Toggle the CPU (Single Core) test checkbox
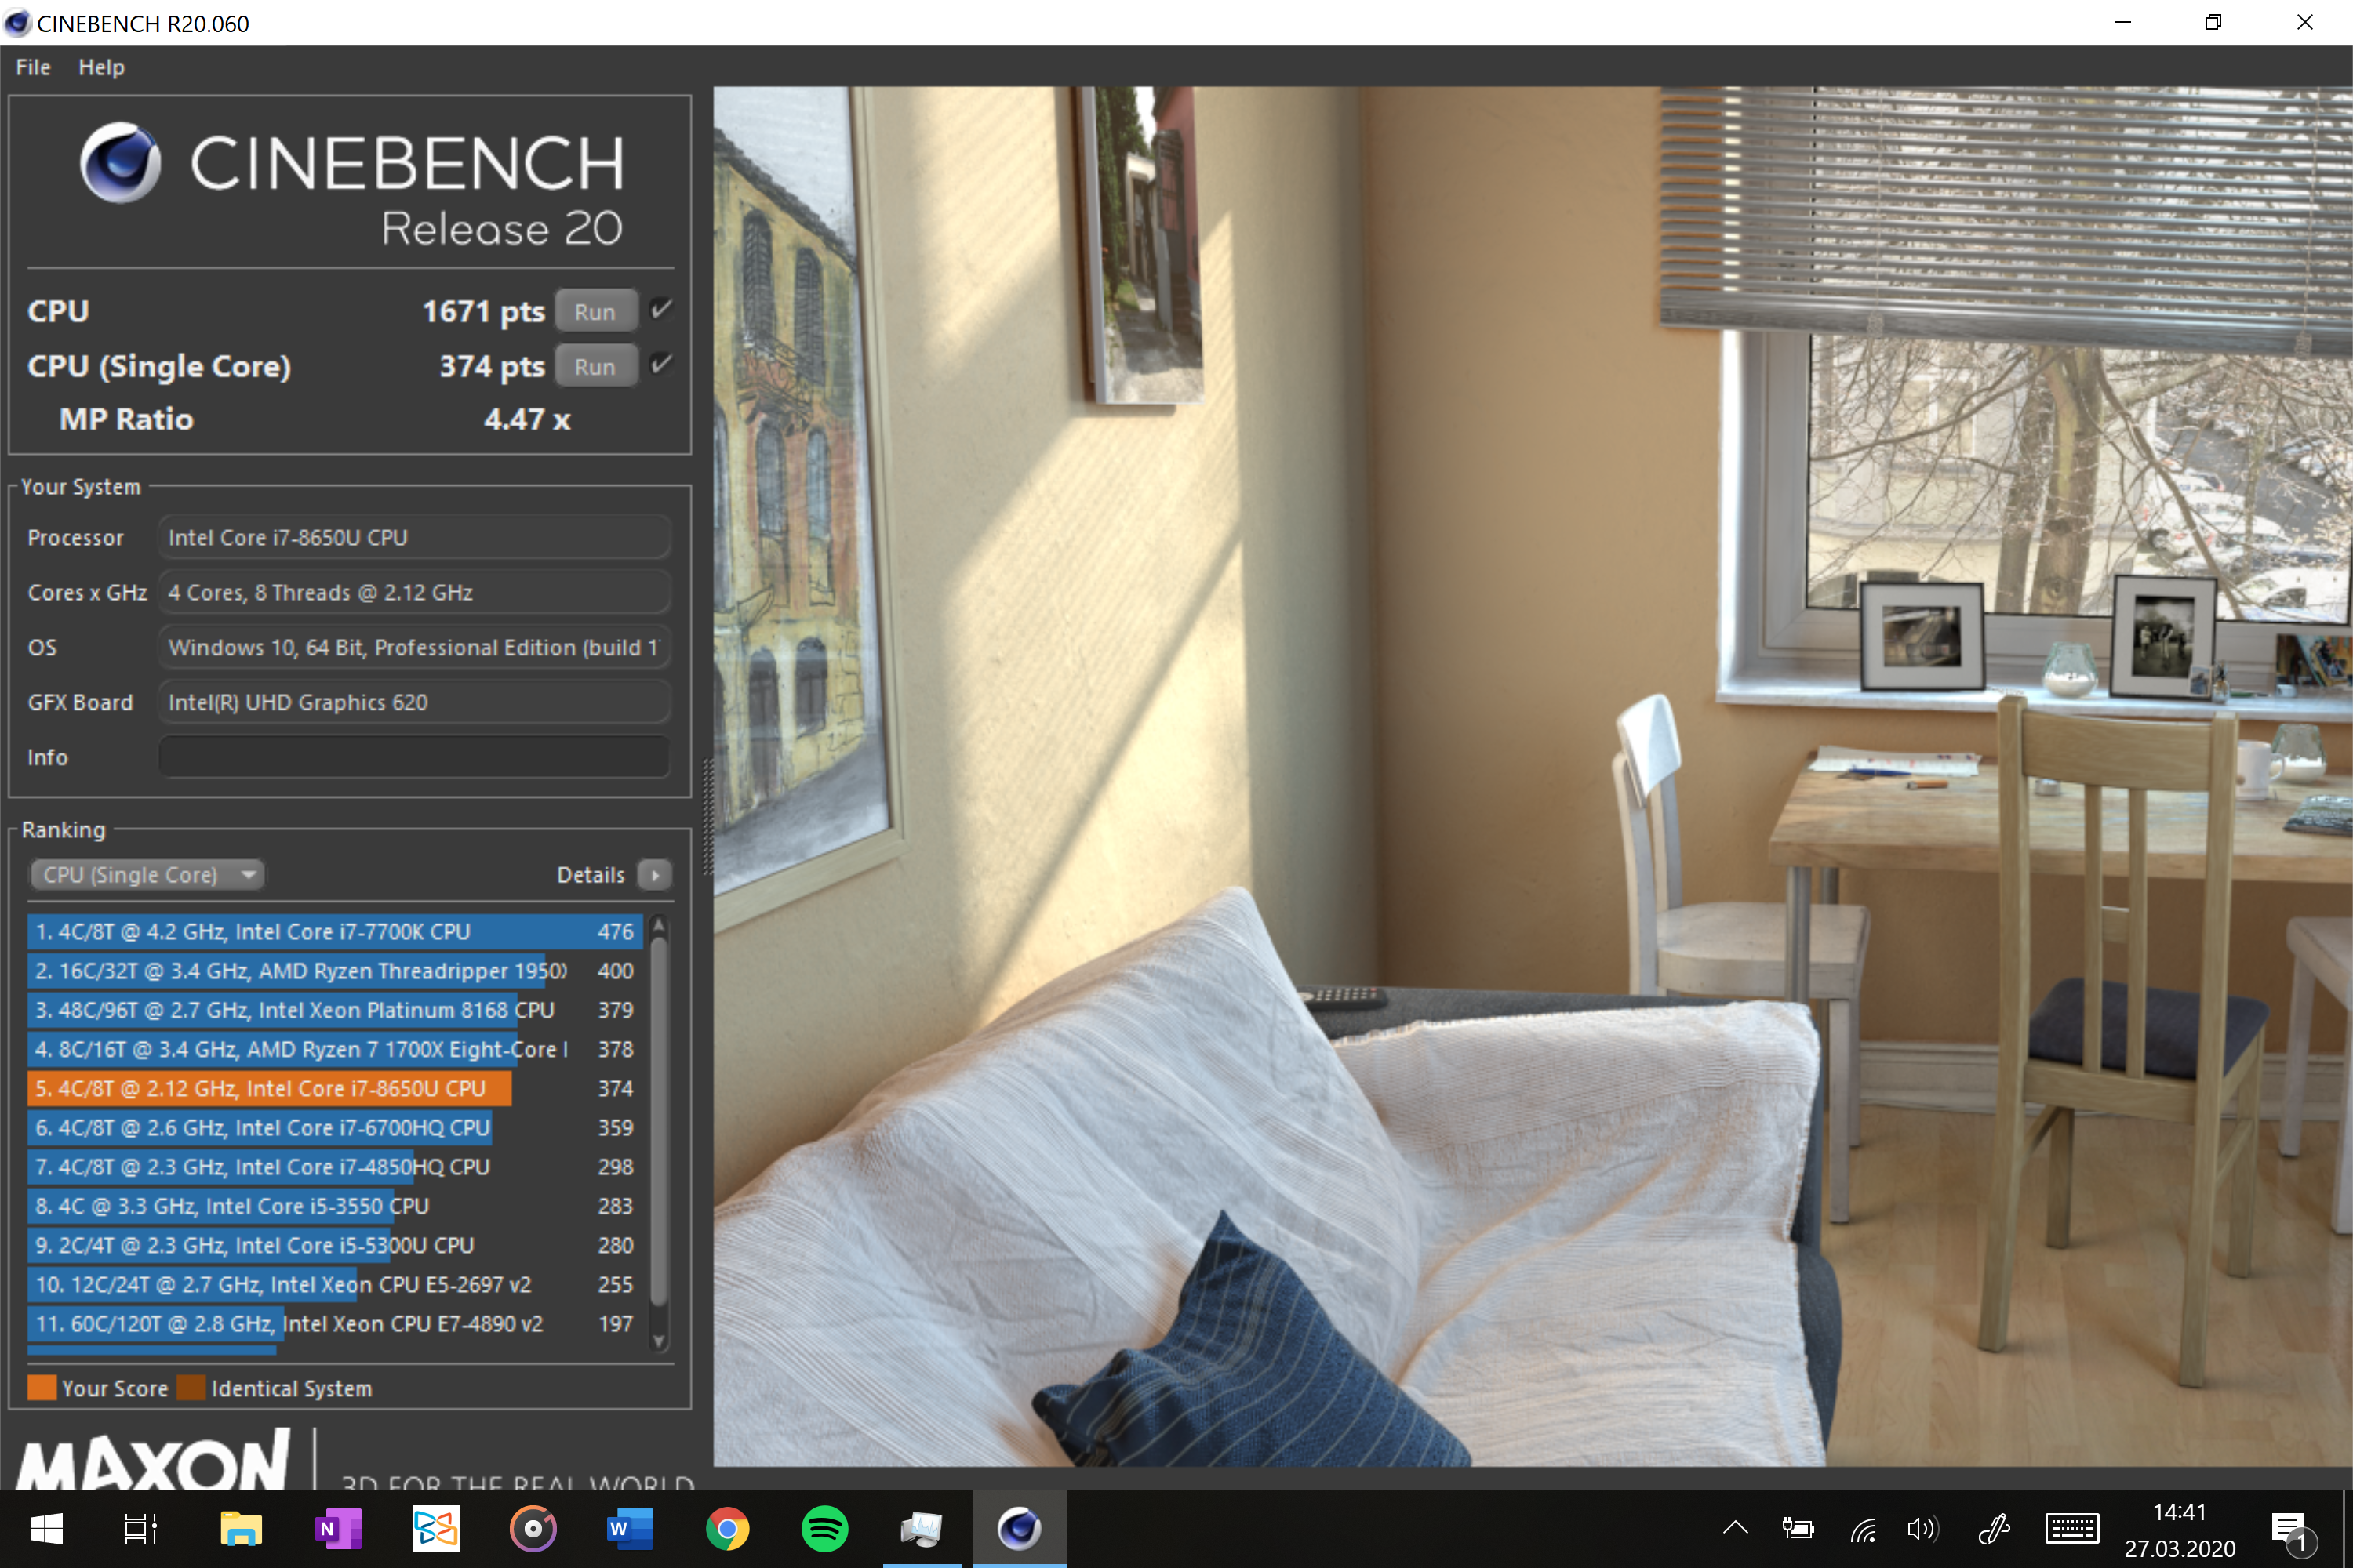Screen dimensions: 2353x1568 coord(660,364)
